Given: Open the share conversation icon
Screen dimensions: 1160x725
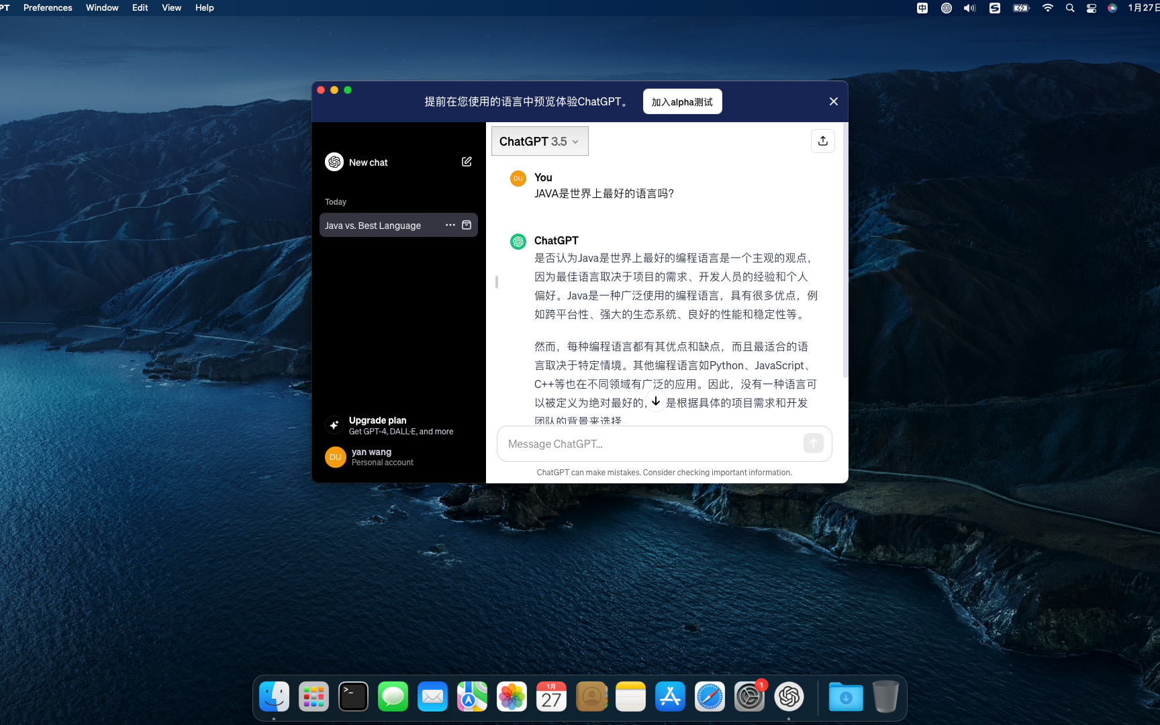Looking at the screenshot, I should pyautogui.click(x=822, y=140).
